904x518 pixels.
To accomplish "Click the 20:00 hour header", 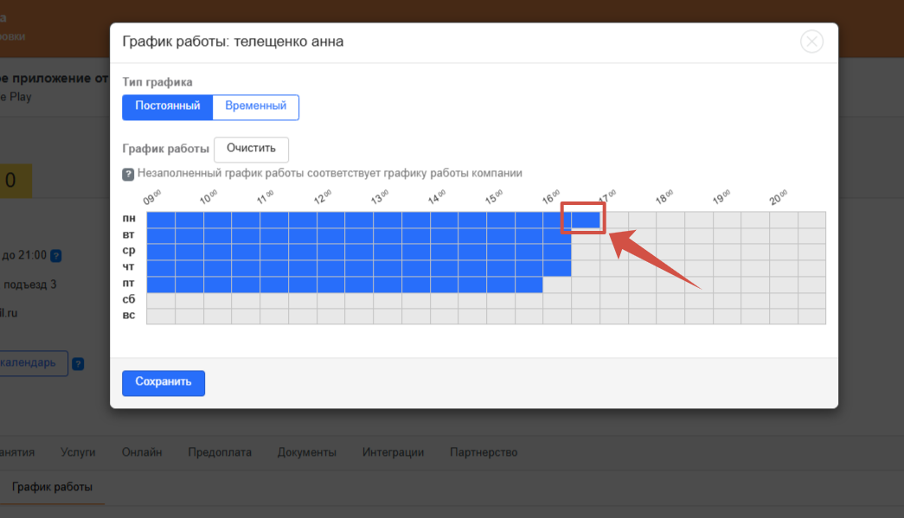I will click(778, 197).
